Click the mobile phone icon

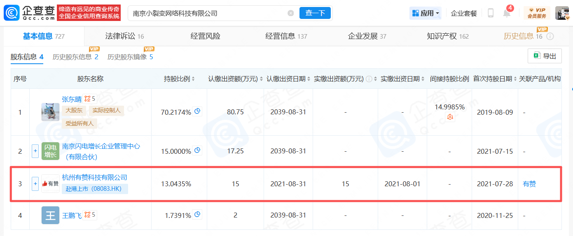click(491, 13)
